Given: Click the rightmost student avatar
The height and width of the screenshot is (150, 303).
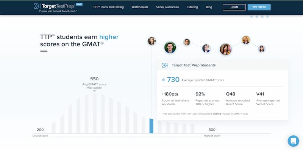Looking at the screenshot, I should (x=261, y=49).
